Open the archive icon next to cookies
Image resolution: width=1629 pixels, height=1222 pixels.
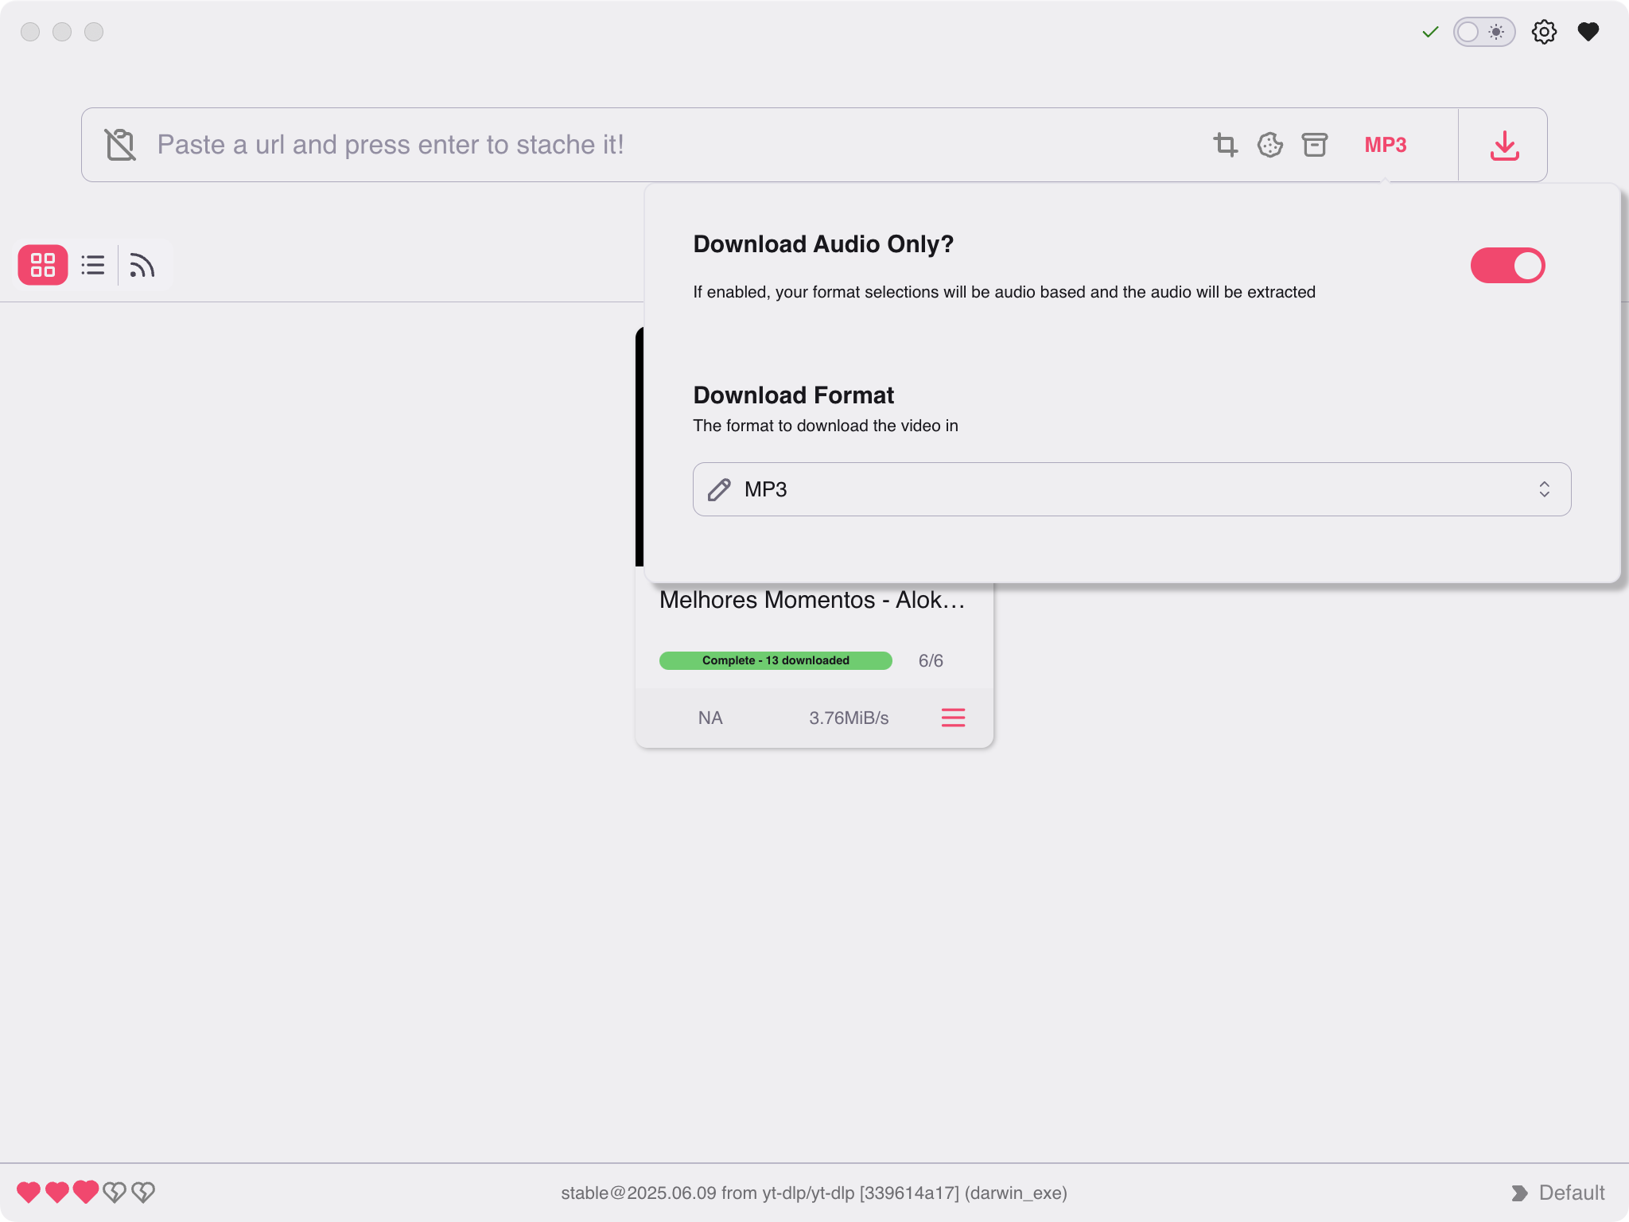pos(1314,145)
